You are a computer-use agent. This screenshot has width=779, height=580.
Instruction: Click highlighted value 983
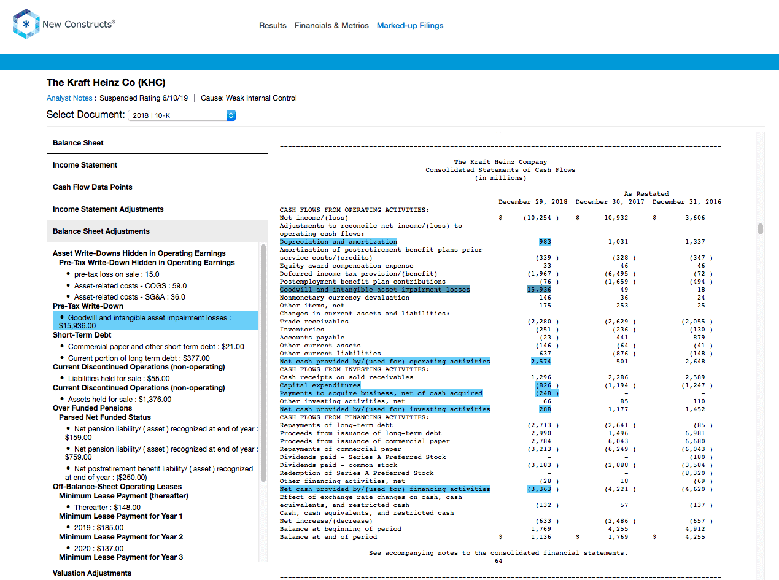[x=545, y=242]
